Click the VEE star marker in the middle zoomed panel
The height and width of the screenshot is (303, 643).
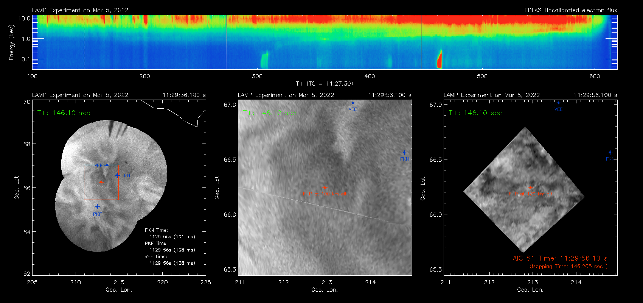coord(353,103)
